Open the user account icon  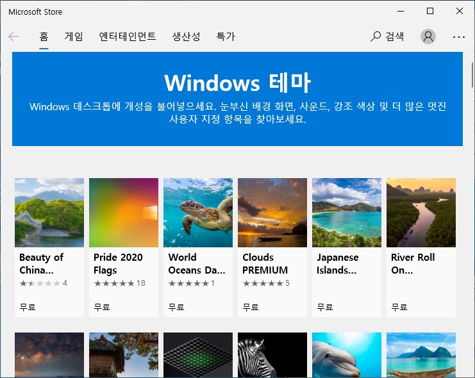coord(428,37)
